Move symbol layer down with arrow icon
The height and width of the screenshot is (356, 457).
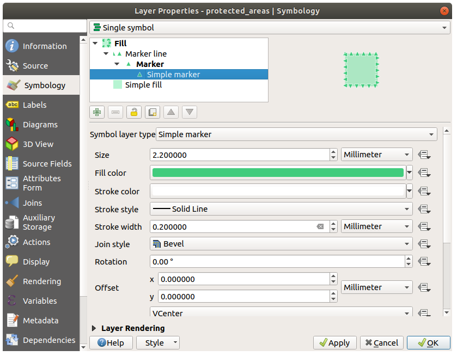[x=190, y=112]
